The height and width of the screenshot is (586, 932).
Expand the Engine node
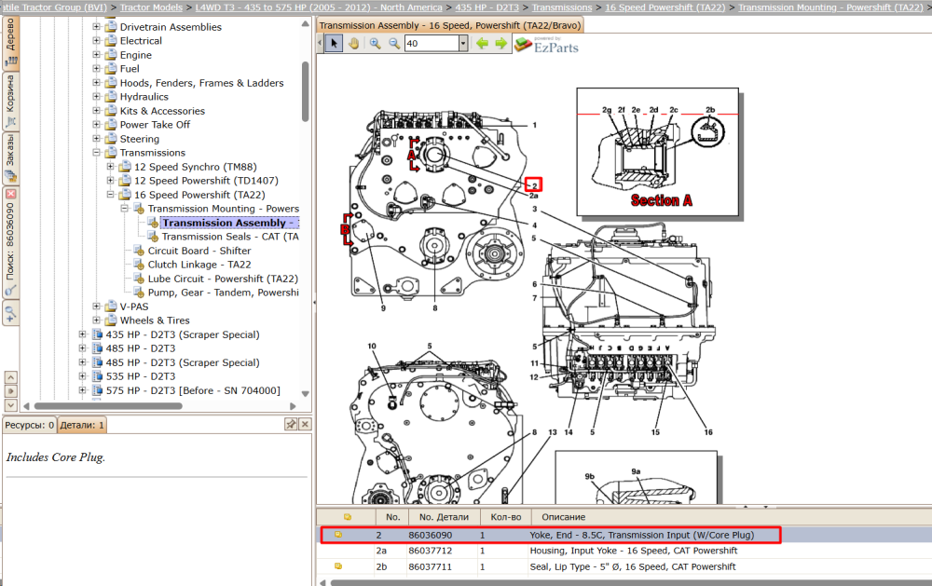point(96,55)
